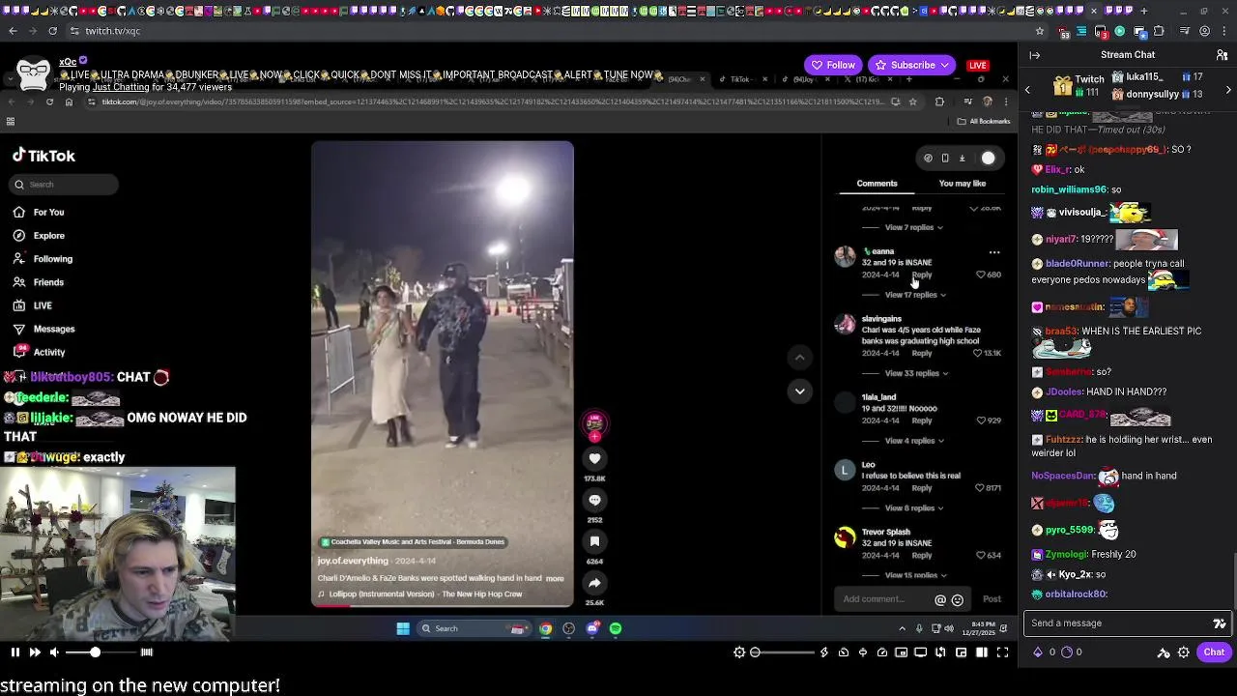
Task: Expand View 8 replies
Action: [913, 508]
